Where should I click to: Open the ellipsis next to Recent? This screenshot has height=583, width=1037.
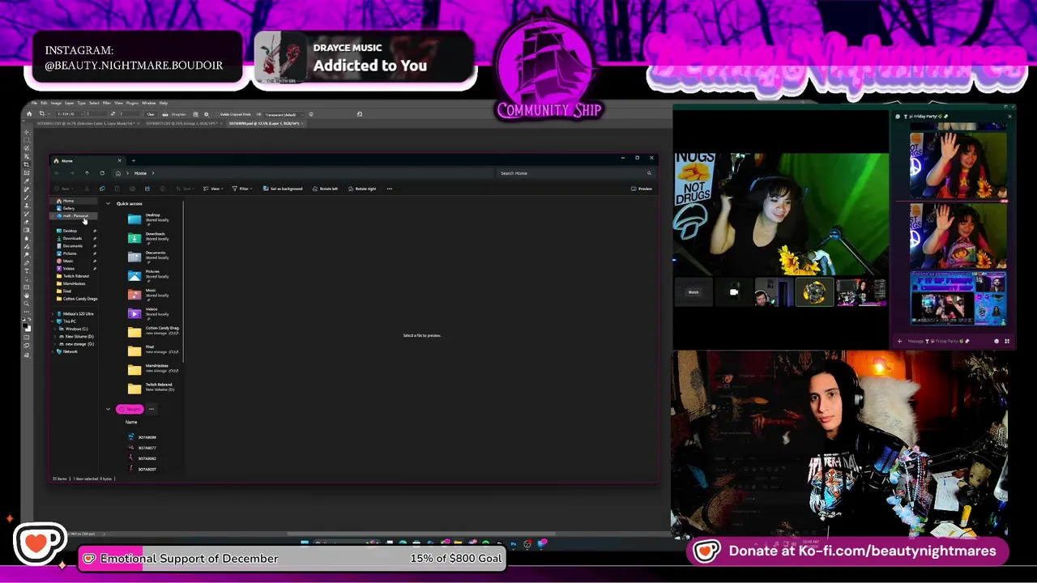click(x=151, y=409)
